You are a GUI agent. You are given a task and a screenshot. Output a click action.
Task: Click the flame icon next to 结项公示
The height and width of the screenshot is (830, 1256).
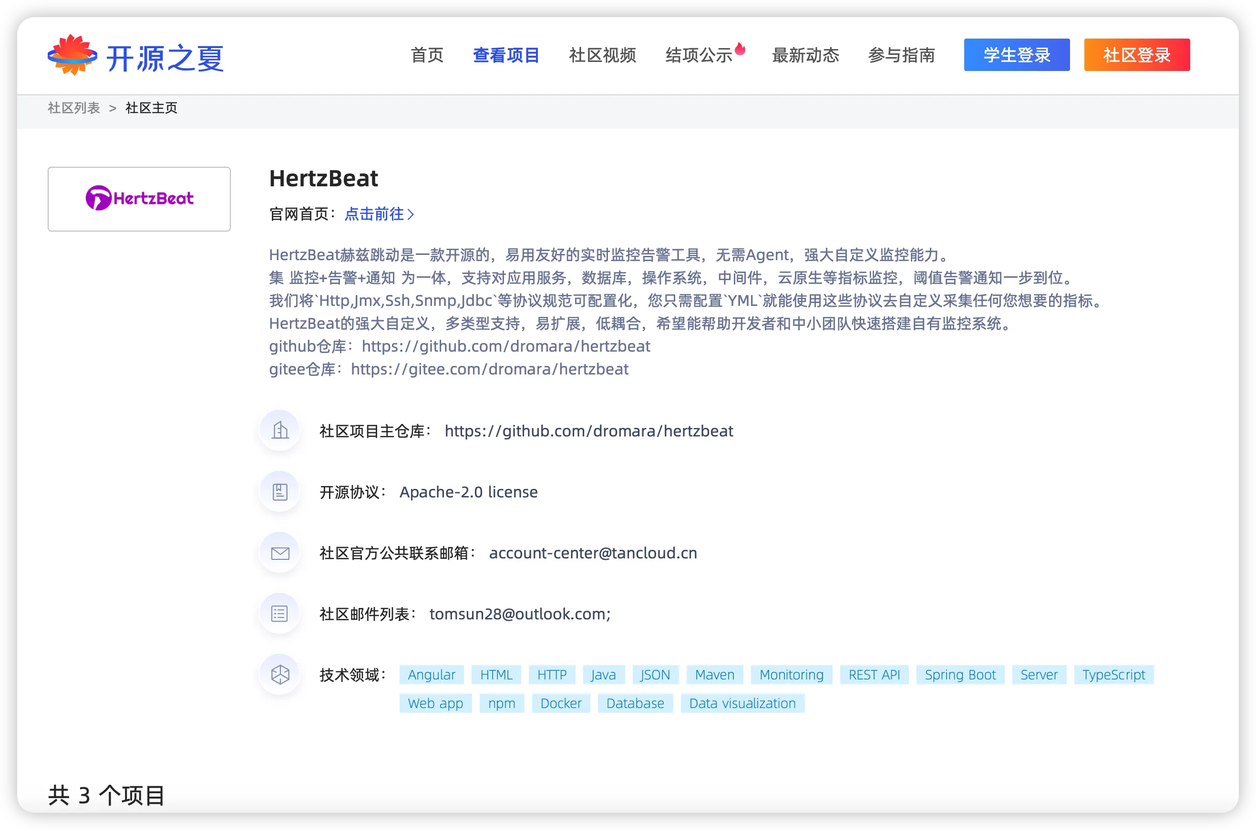click(740, 49)
